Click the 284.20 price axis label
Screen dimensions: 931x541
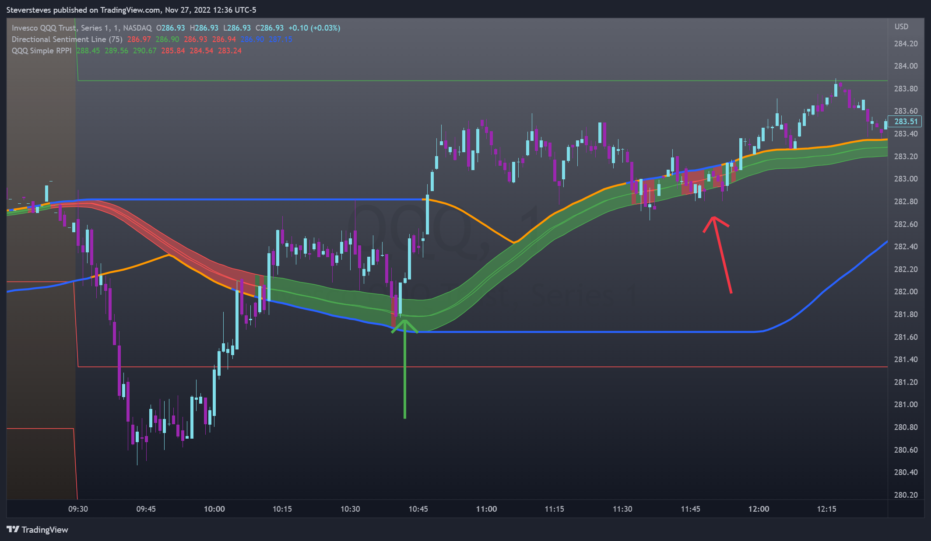pos(906,44)
